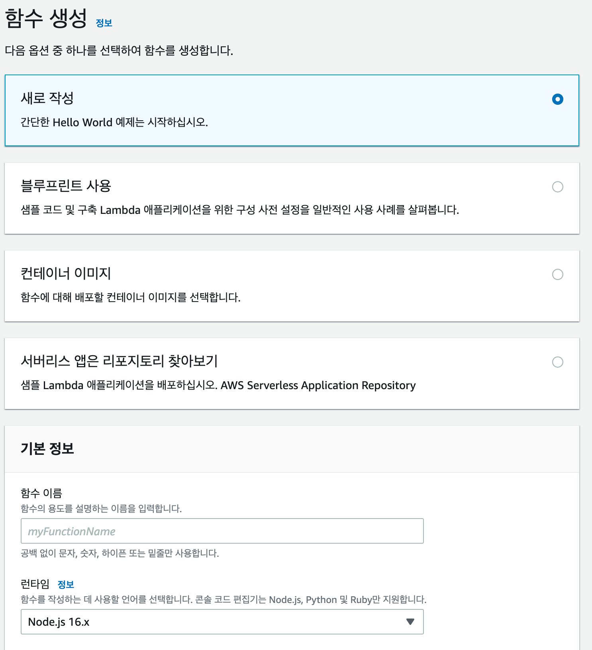This screenshot has width=592, height=650.
Task: Open the Node.js 16.x runtime combo box
Action: 222,622
